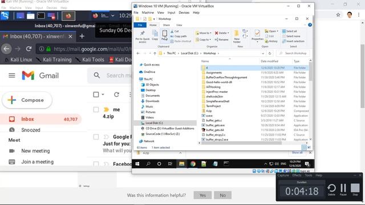
Task: Switch to the Explorer Share tab
Action: tap(166, 25)
